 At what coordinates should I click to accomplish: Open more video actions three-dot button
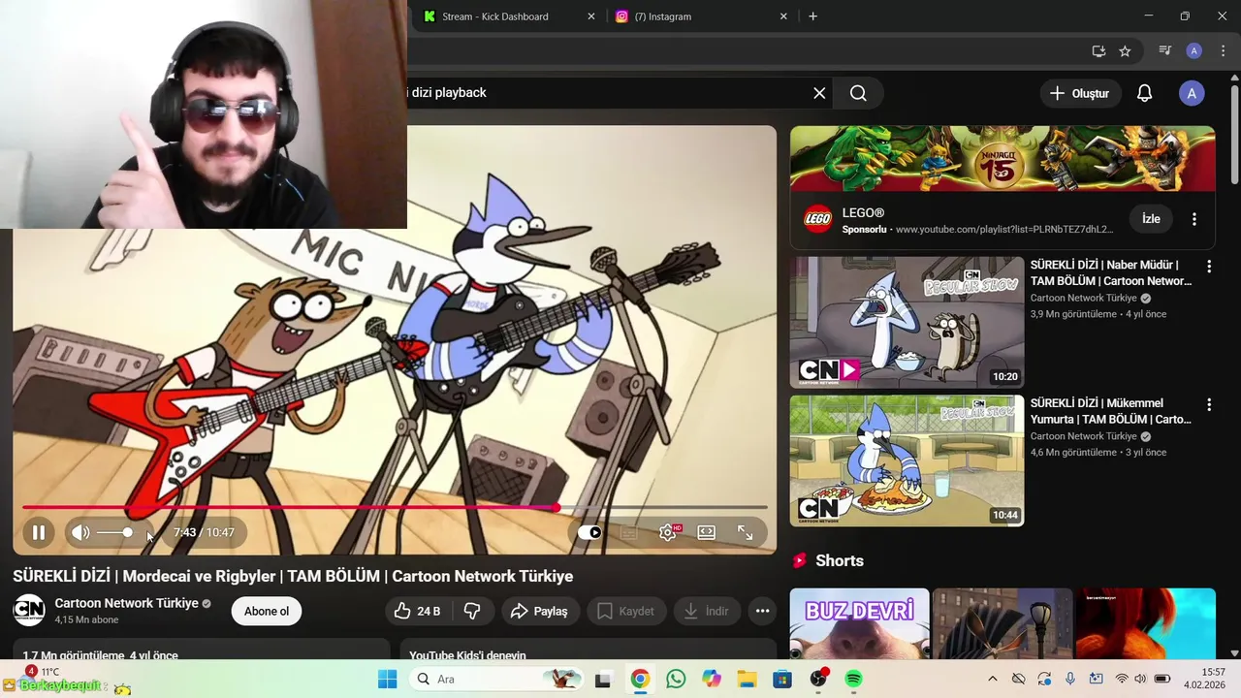(762, 611)
